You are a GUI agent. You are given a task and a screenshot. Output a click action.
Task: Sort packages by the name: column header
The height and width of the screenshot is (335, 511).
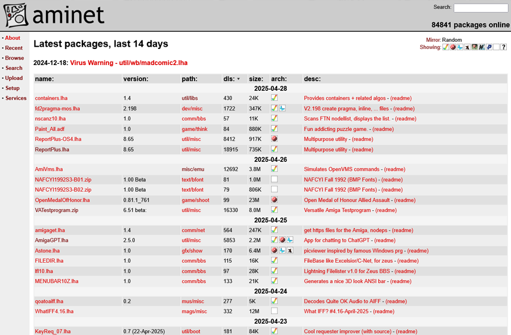[x=44, y=79]
